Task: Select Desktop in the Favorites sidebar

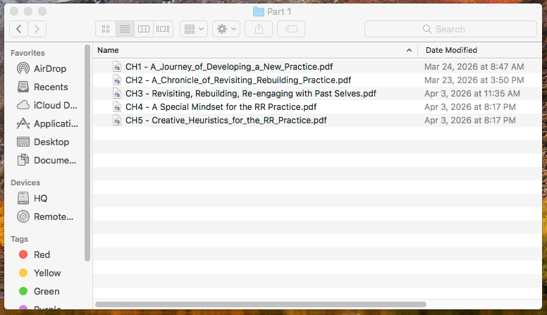Action: pos(51,142)
